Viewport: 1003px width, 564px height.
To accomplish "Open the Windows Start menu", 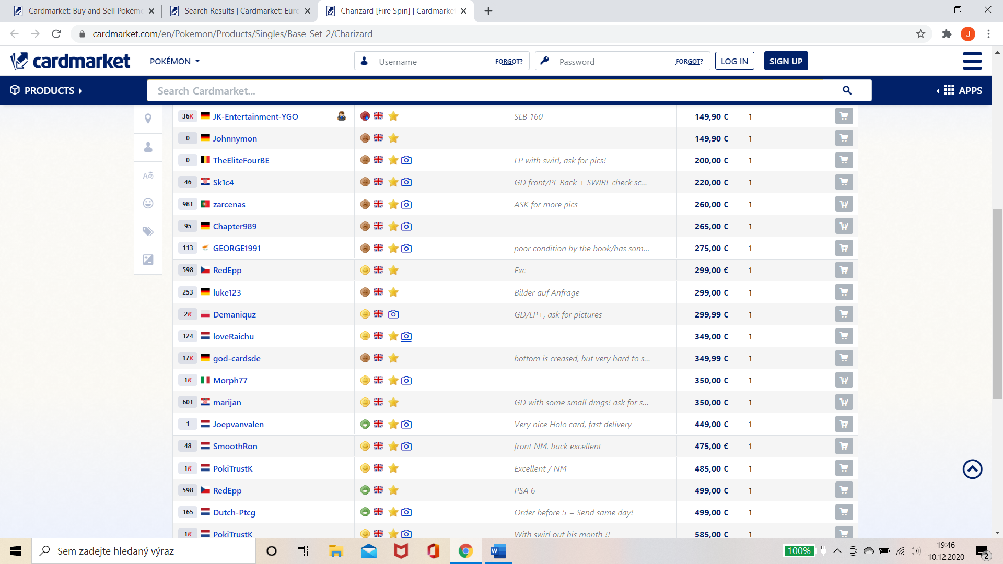I will click(16, 551).
